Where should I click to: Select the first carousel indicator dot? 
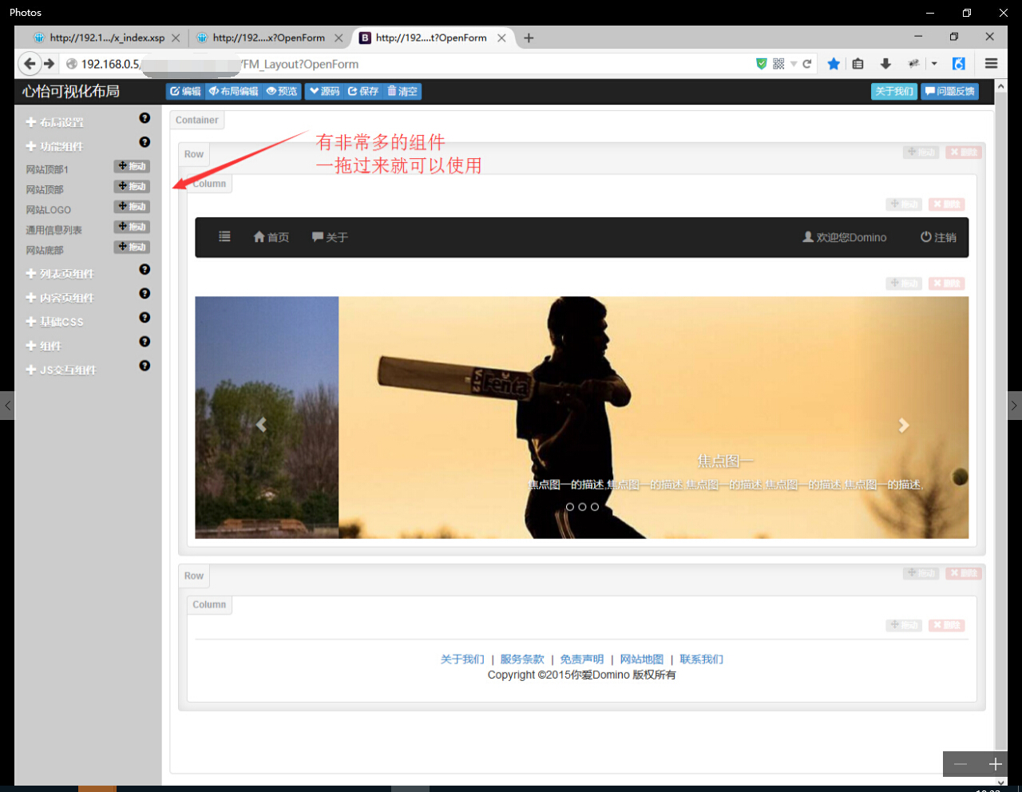pos(569,507)
